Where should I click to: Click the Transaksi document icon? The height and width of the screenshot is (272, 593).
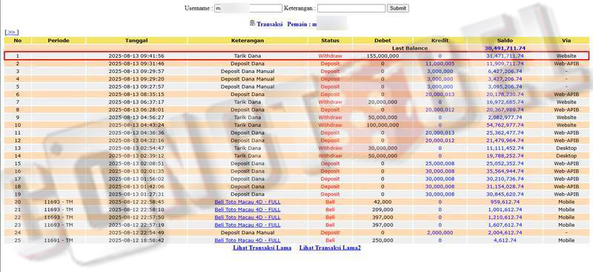click(x=253, y=24)
